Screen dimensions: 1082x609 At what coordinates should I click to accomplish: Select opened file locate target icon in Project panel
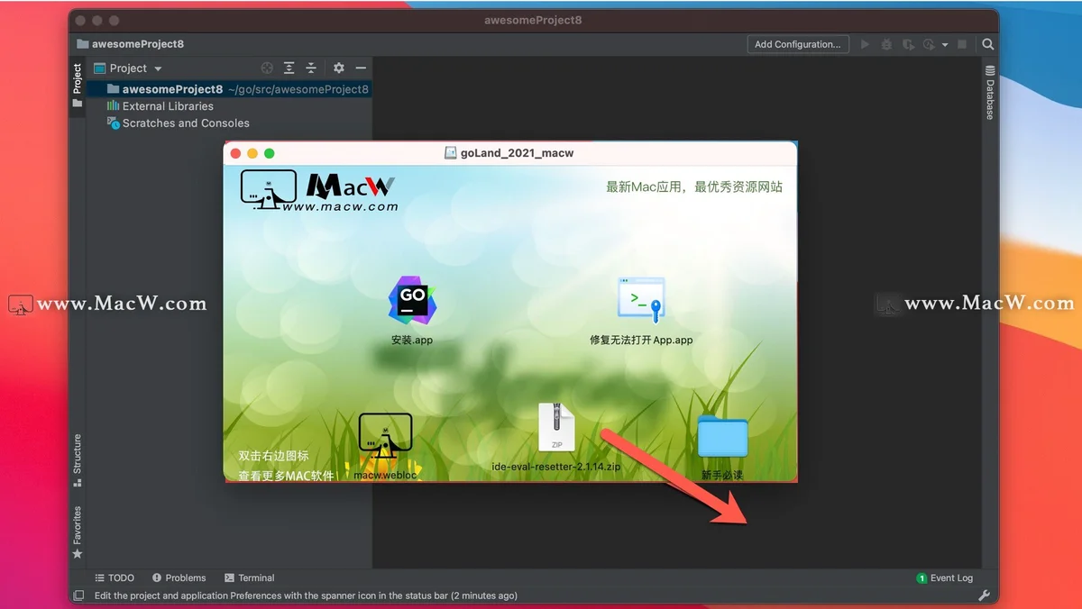click(x=267, y=68)
